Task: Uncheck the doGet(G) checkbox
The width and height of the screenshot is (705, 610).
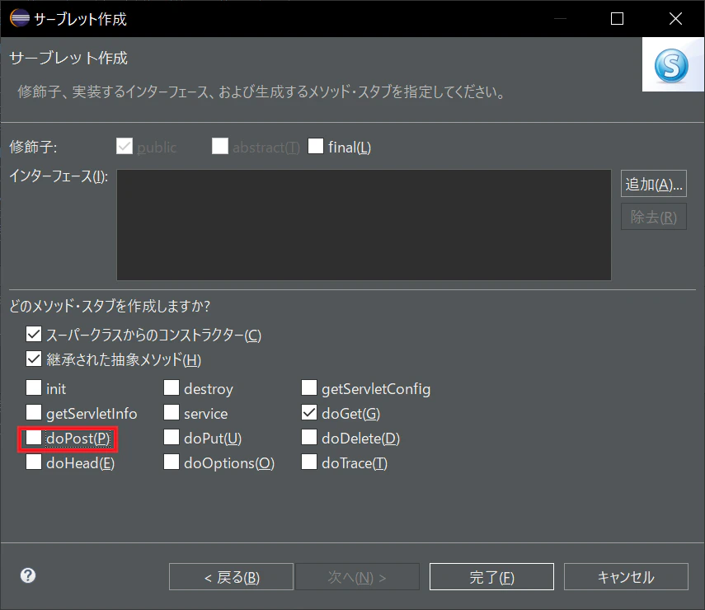Action: tap(309, 412)
